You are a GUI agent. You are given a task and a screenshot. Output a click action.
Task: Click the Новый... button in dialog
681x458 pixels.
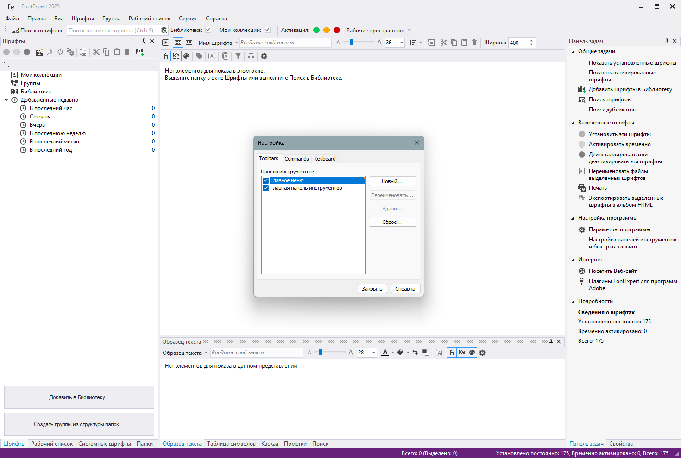coord(392,181)
